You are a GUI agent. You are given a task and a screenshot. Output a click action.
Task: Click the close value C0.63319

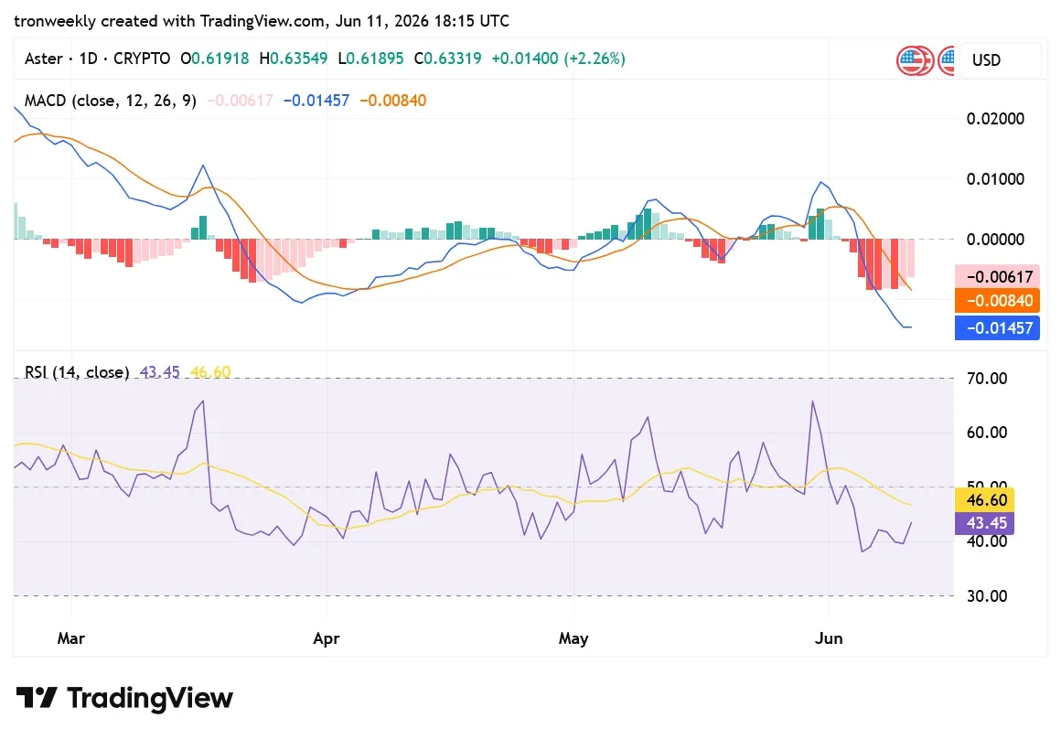[448, 59]
